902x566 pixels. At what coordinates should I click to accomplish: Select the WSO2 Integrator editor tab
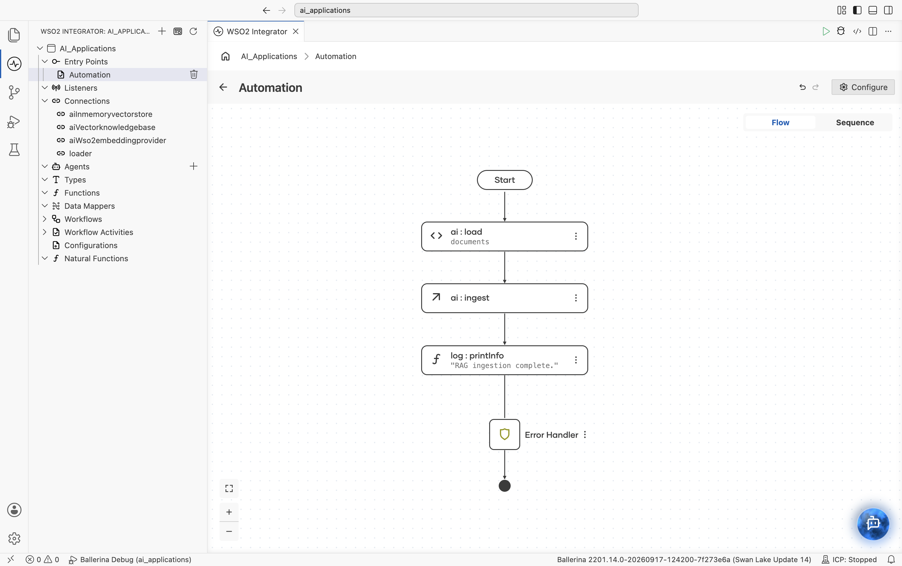pyautogui.click(x=257, y=31)
